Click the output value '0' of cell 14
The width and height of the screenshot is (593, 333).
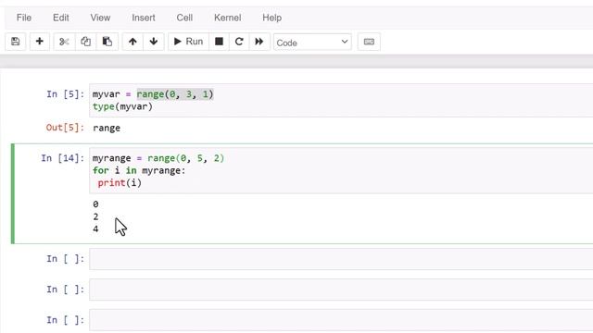(95, 204)
